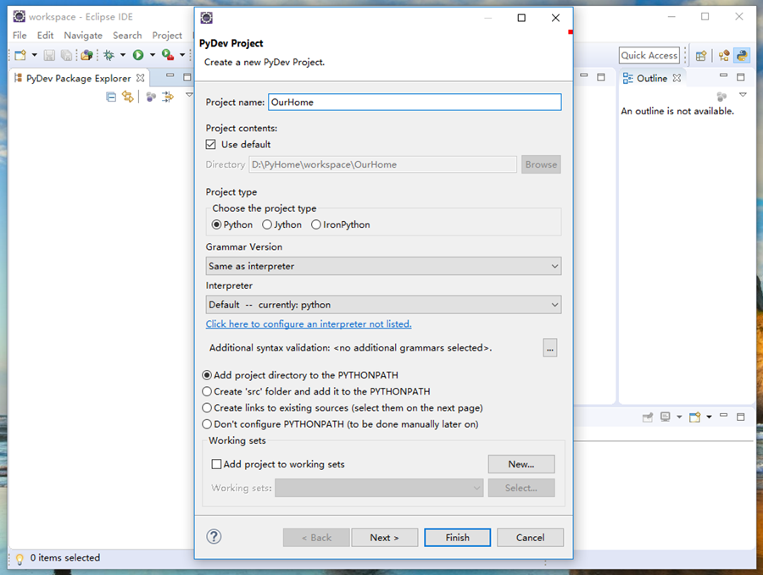The width and height of the screenshot is (763, 575).
Task: Open the New wizard dropdown arrow
Action: click(34, 55)
